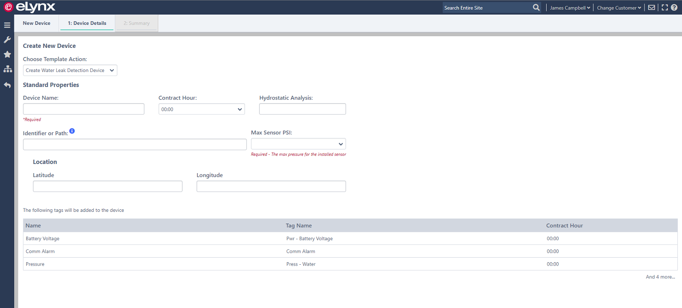Screen dimensions: 682x308
Task: Open the mail envelope icon
Action: 652,7
